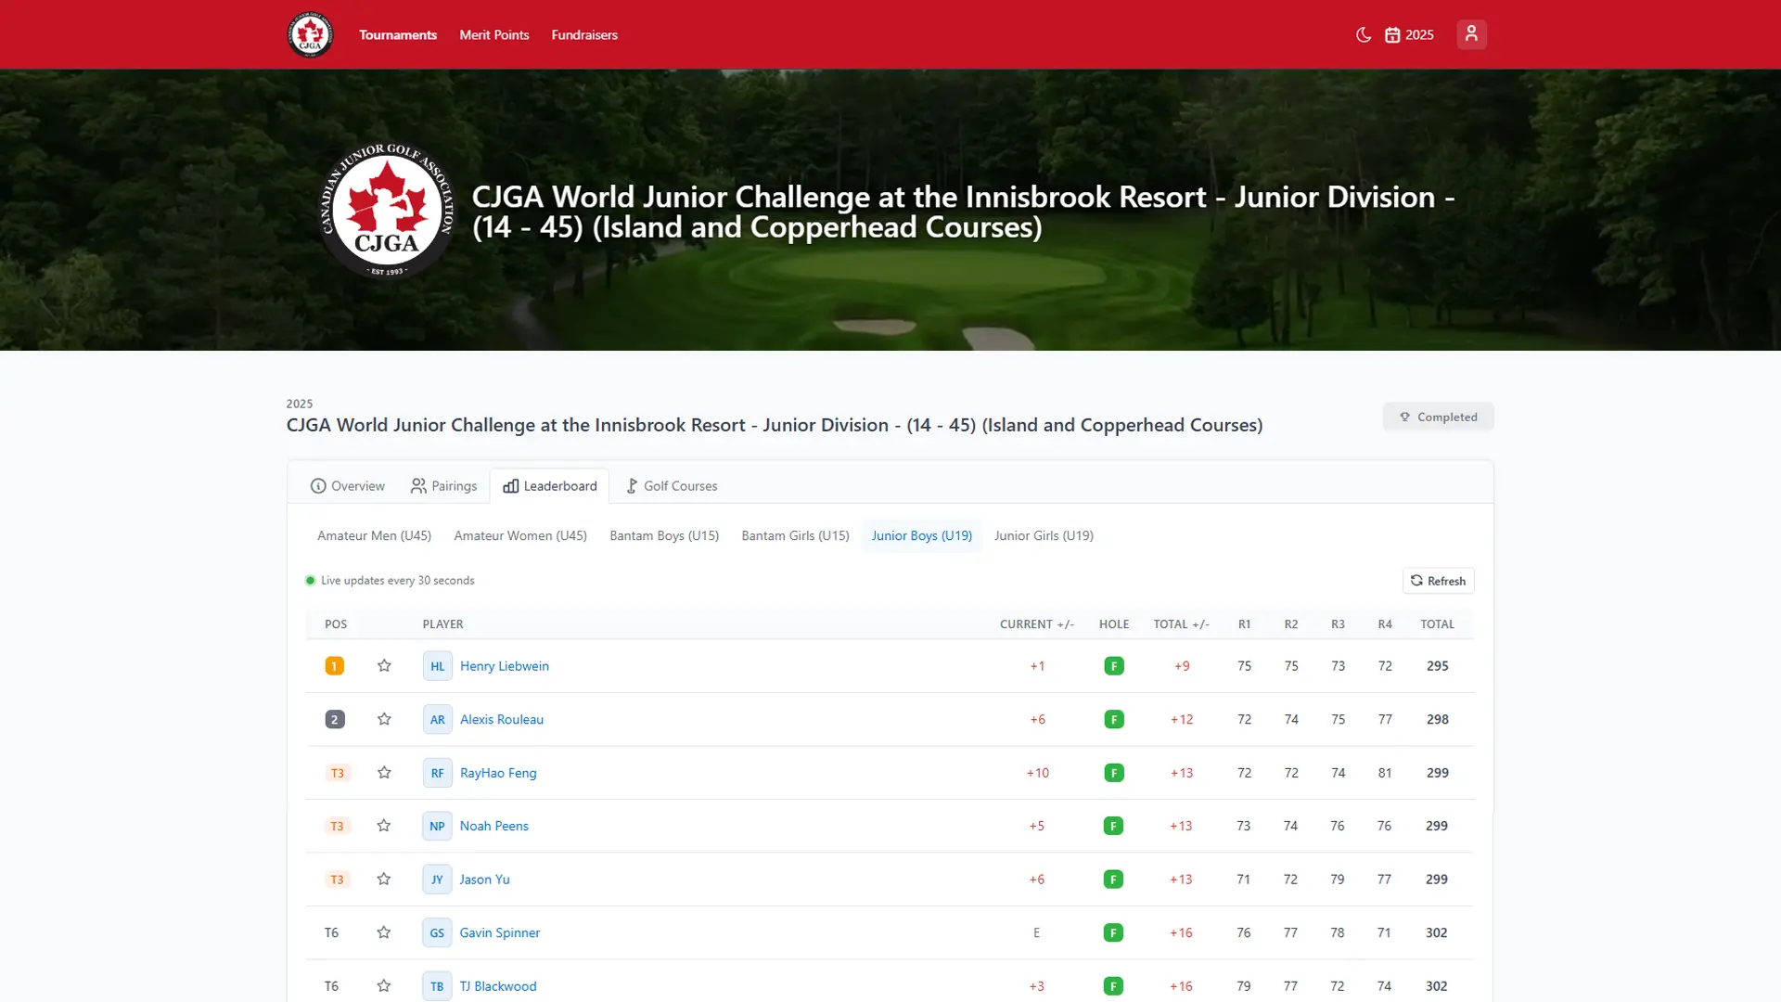Open Alexis Rouleau's player page
Image resolution: width=1781 pixels, height=1002 pixels.
pos(502,719)
